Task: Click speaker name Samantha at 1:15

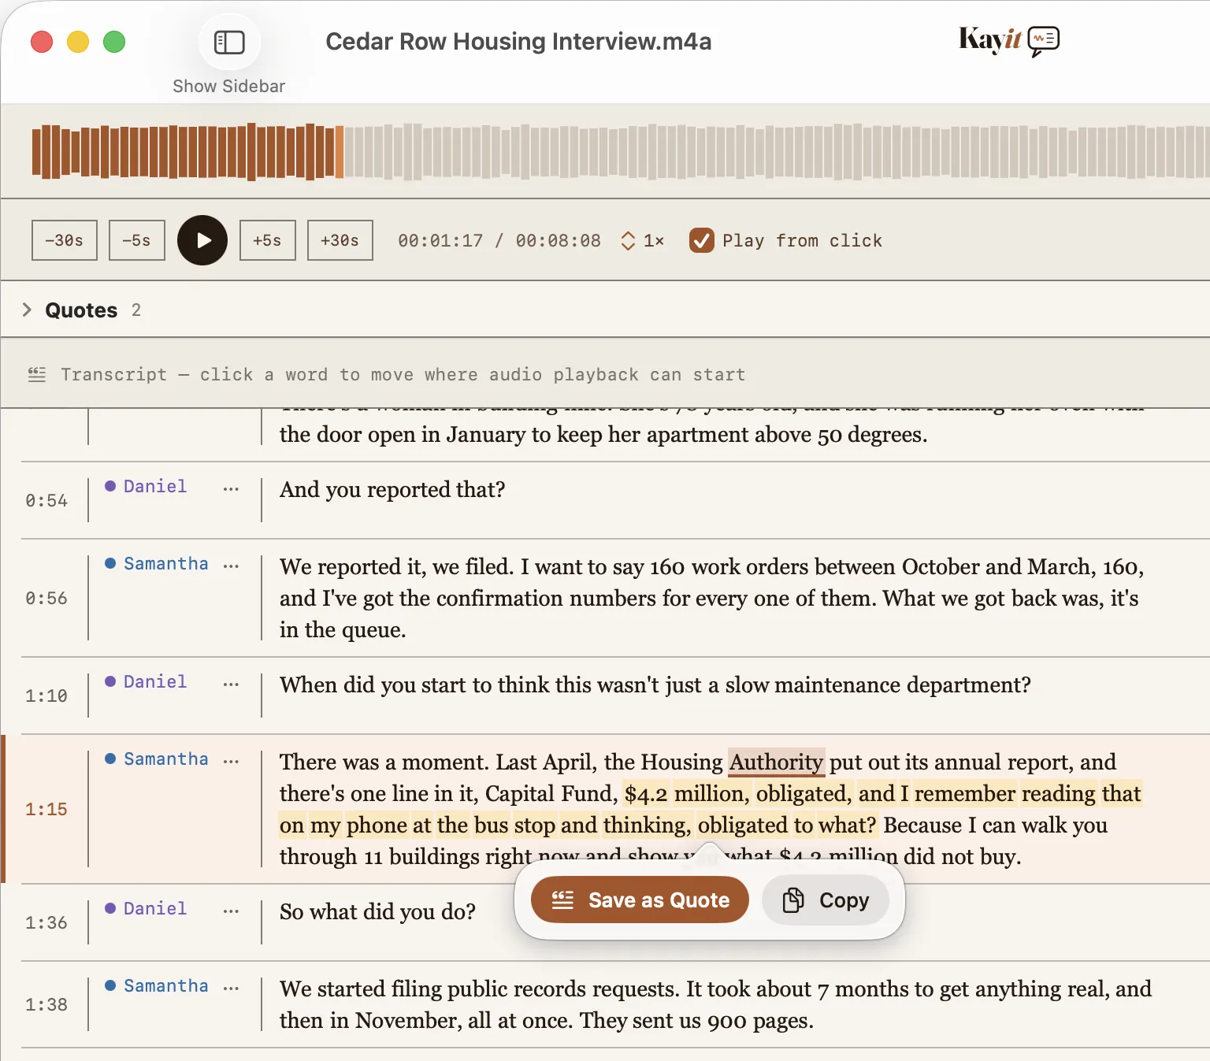Action: pos(166,759)
